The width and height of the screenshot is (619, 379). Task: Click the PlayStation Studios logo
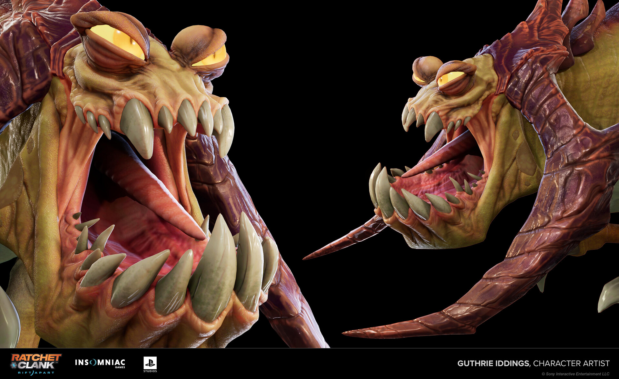150,364
